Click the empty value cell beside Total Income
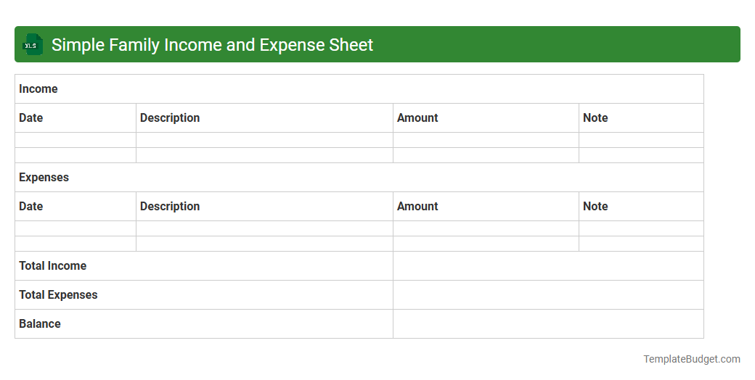The width and height of the screenshot is (755, 380). coord(548,266)
